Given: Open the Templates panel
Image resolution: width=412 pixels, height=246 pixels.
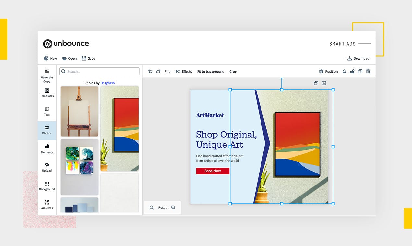Looking at the screenshot, I should click(47, 93).
